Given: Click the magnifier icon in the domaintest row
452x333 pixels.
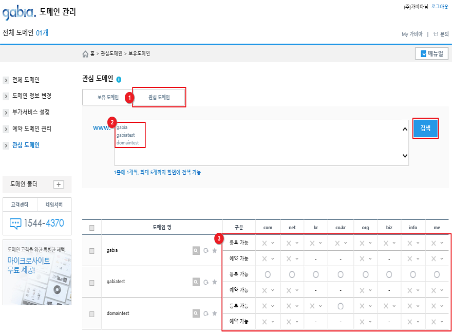Looking at the screenshot, I should (196, 313).
